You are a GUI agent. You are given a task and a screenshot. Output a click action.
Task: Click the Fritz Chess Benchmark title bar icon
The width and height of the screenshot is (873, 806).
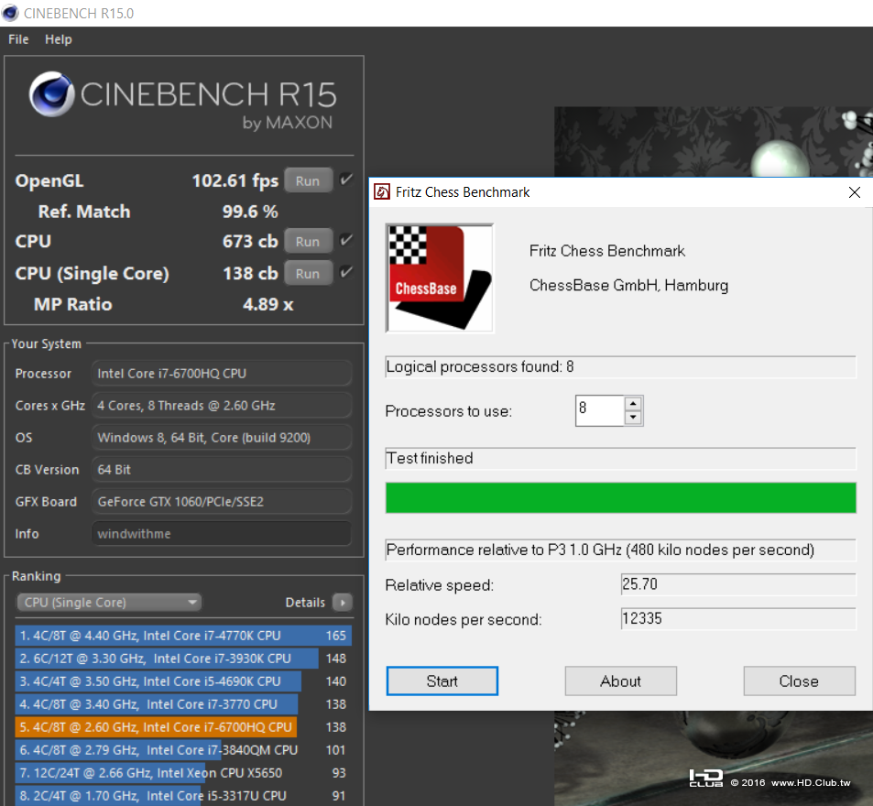(x=382, y=192)
